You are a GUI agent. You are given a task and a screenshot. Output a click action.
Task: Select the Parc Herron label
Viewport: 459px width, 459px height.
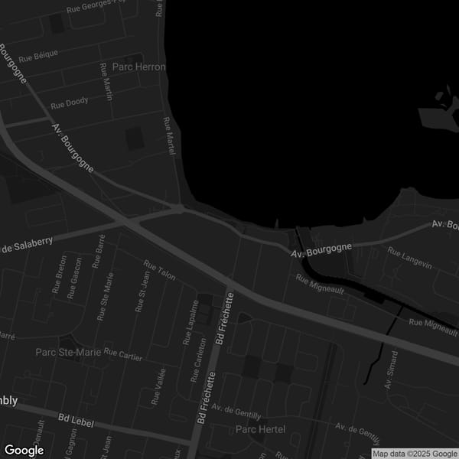tap(138, 67)
